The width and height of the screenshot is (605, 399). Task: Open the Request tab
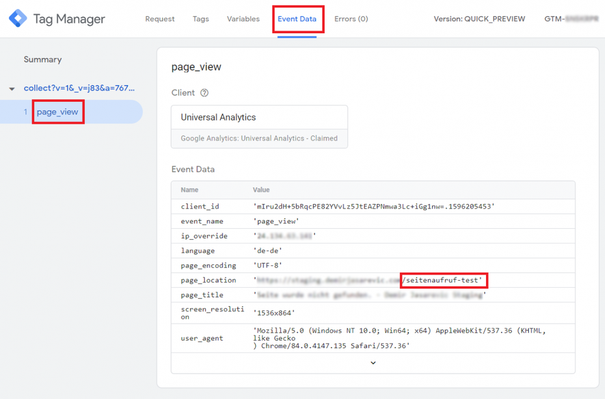pyautogui.click(x=160, y=19)
